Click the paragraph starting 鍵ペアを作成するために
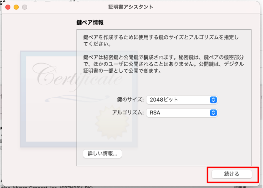This screenshot has width=263, height=188. 161,40
